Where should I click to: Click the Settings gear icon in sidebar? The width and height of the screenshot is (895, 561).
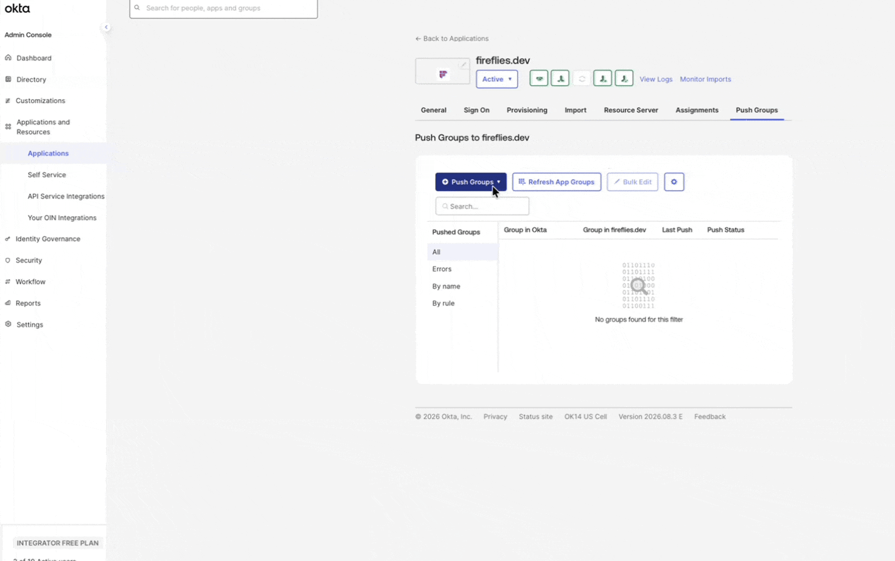point(8,324)
